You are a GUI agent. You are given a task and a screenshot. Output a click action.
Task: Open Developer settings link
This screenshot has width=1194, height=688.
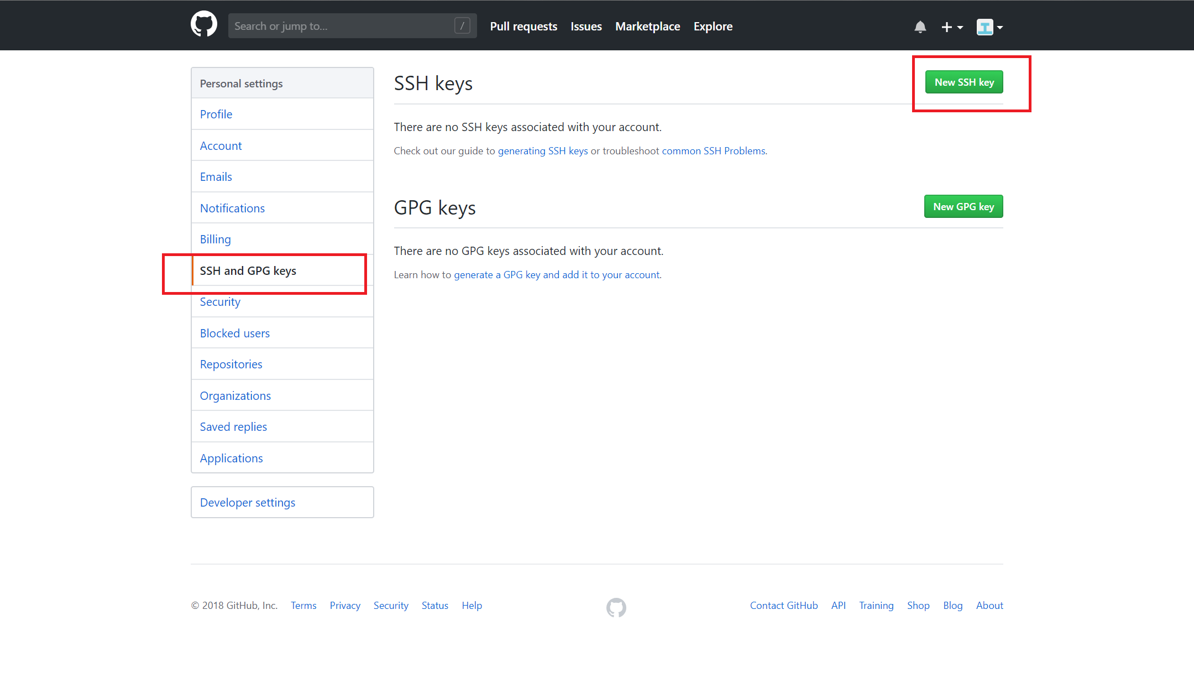247,502
